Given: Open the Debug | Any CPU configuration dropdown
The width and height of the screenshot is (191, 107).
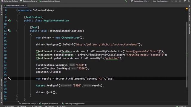Looking at the screenshot, I should 140,1.
